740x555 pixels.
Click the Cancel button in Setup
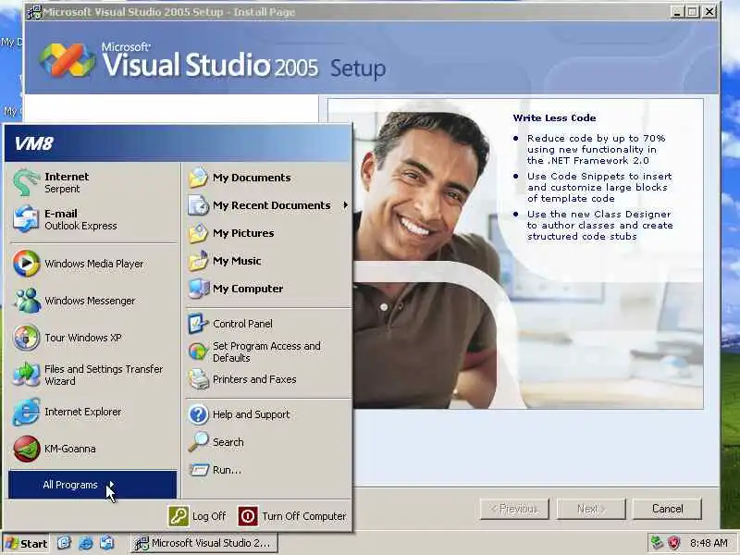(x=667, y=509)
